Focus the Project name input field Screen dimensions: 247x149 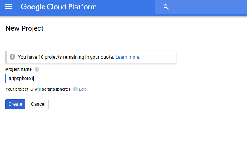91,79
